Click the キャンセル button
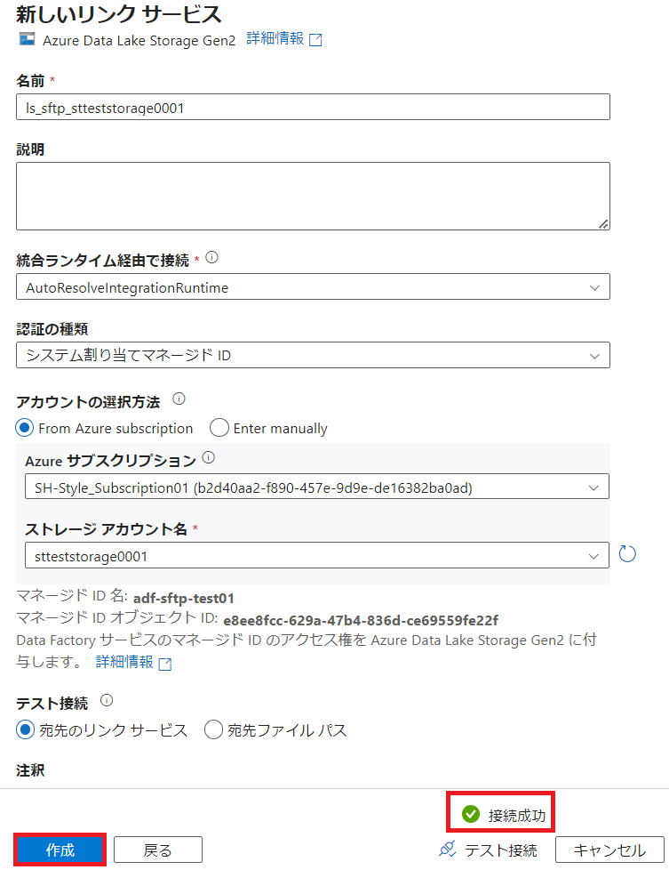The image size is (669, 878). click(x=609, y=850)
